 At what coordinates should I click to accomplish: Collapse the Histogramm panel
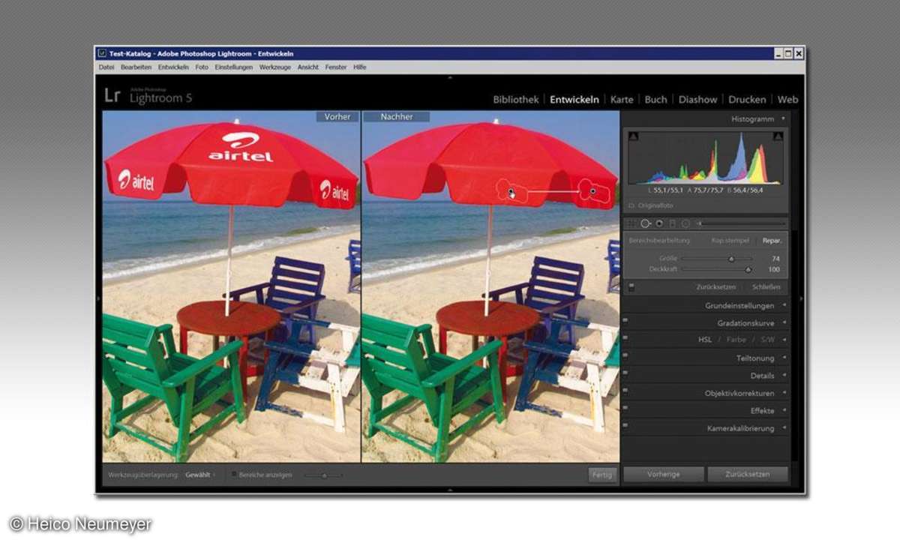783,118
